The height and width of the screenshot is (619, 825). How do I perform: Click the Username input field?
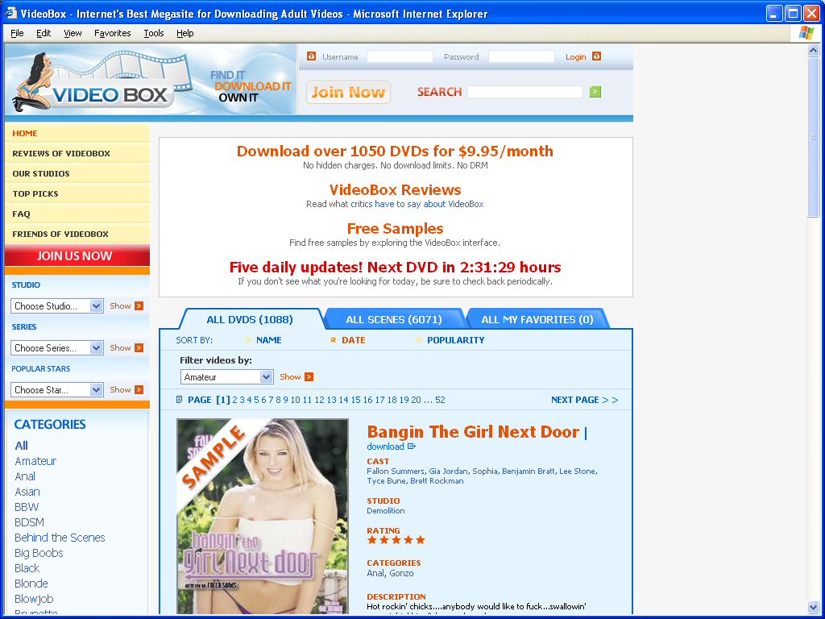tap(400, 56)
